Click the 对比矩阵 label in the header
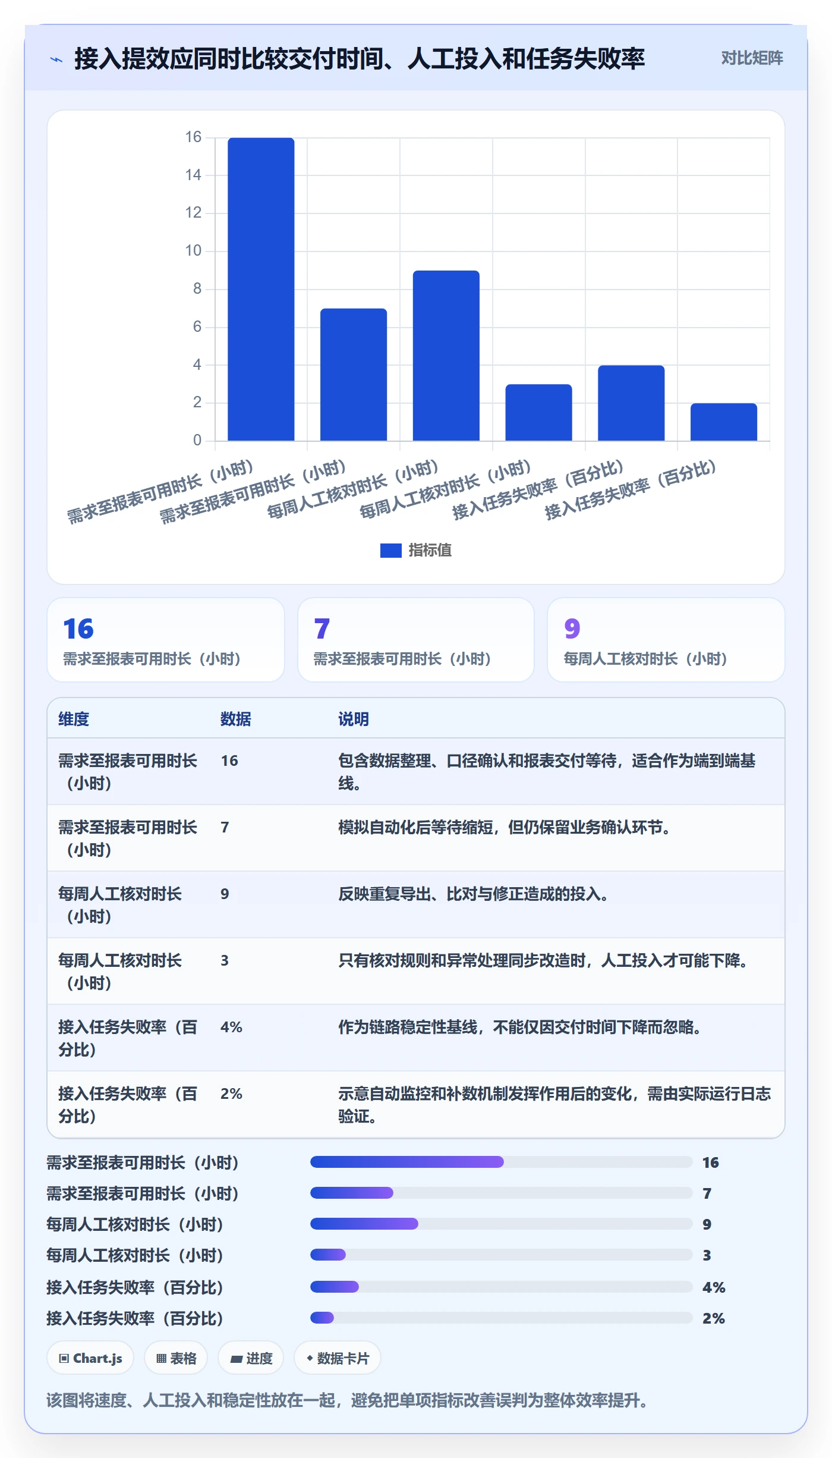The image size is (832, 1458). (752, 58)
